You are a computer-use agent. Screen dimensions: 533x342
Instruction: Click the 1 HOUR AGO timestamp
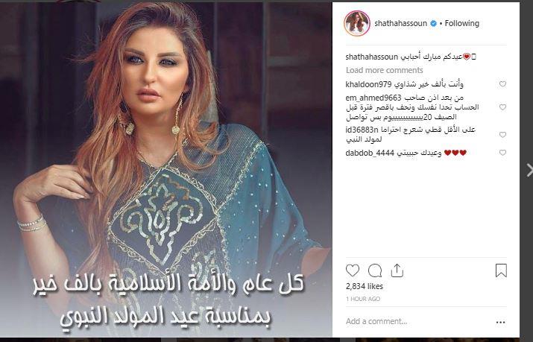point(363,299)
